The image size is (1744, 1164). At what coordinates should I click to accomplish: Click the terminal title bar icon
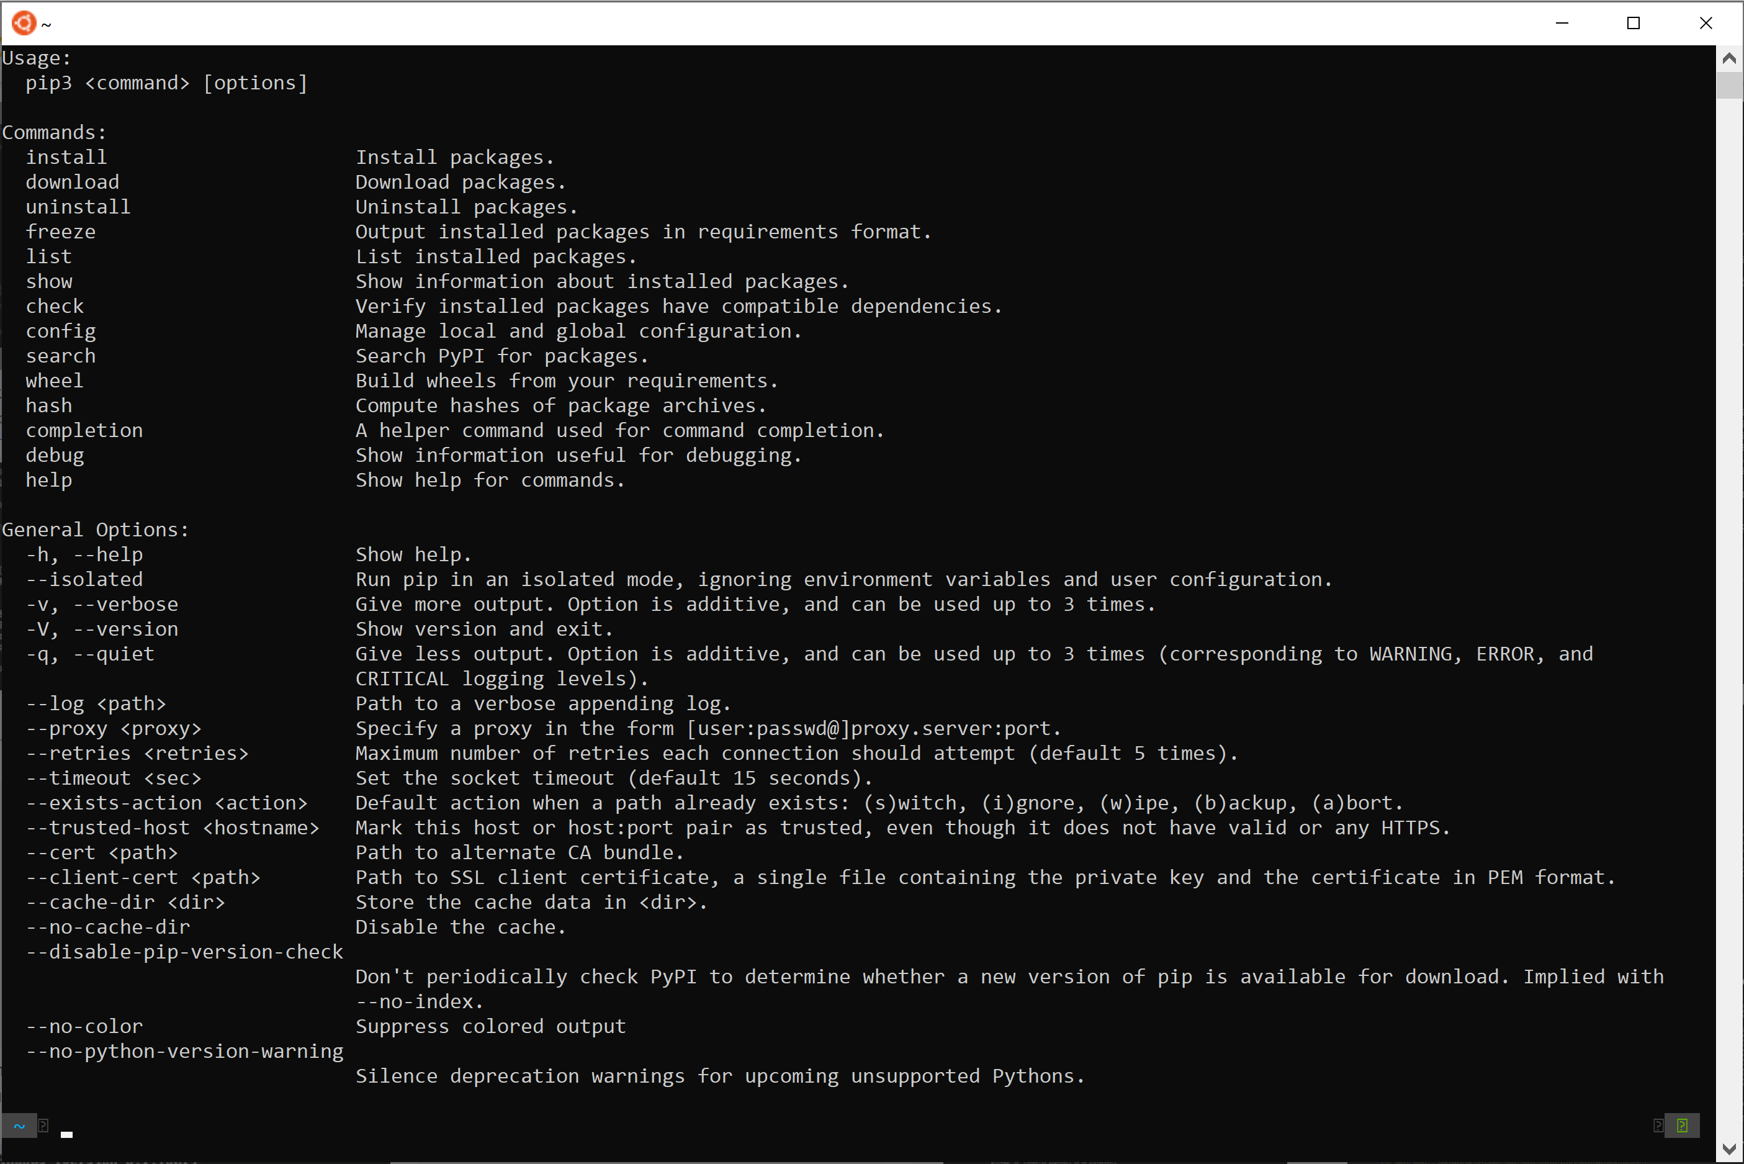tap(19, 22)
